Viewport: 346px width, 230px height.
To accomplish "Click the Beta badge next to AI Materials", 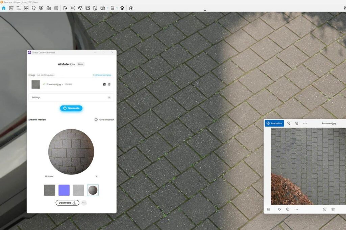I will click(x=80, y=64).
